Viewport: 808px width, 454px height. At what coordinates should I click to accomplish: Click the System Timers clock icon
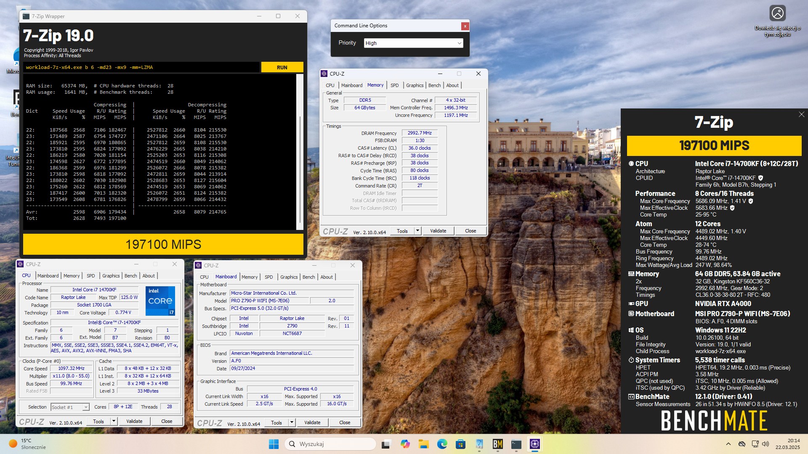pyautogui.click(x=631, y=360)
